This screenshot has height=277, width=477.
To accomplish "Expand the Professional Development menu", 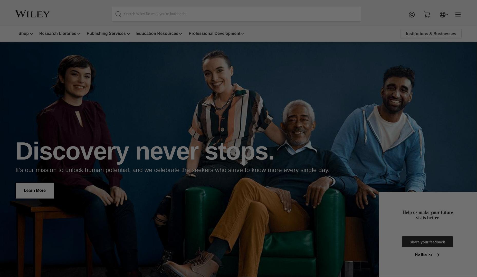I will [216, 34].
